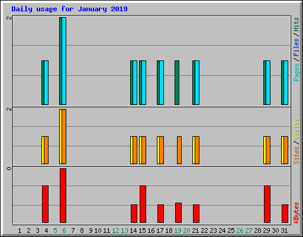The width and height of the screenshot is (303, 237).
Task: Click the blue Files legend label
Action: coord(296,47)
